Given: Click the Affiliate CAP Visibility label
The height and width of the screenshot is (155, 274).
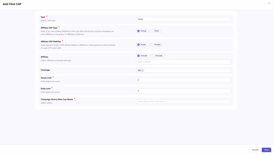Looking at the screenshot, I should [x=51, y=42].
